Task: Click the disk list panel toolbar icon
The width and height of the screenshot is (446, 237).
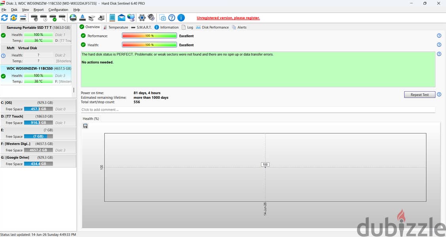Action: click(x=23, y=18)
